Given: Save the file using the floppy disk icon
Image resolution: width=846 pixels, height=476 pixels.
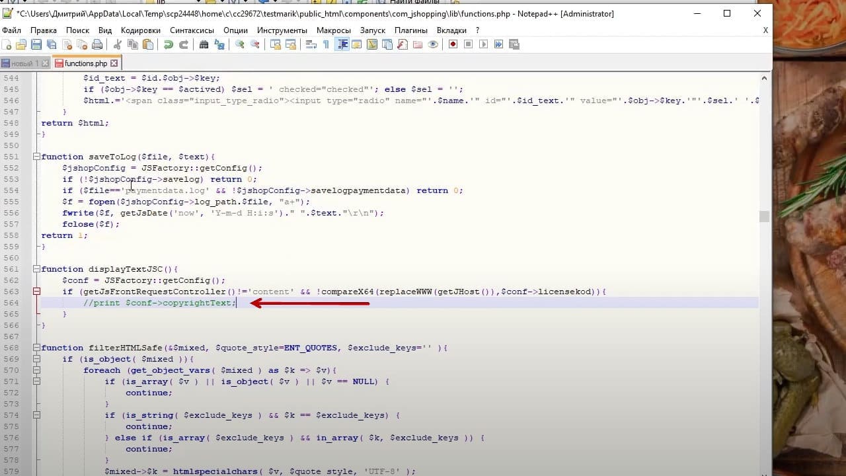Looking at the screenshot, I should pyautogui.click(x=36, y=44).
